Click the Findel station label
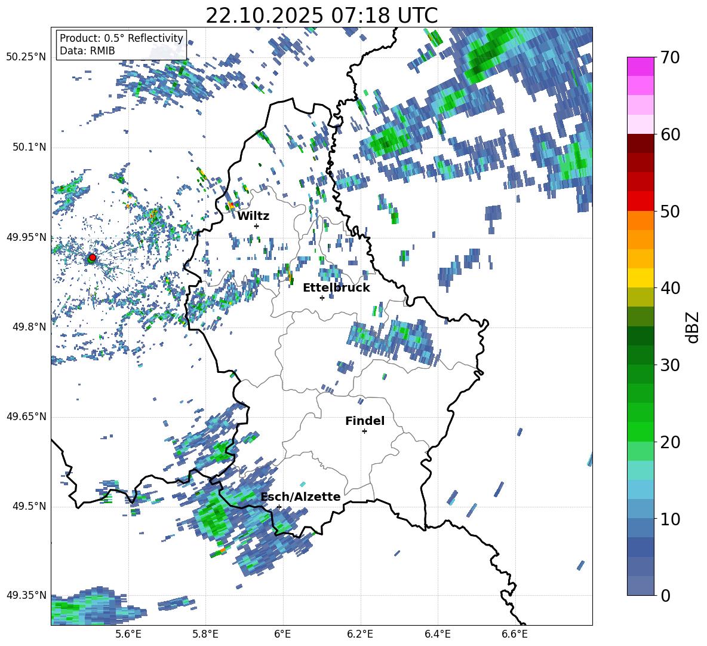The image size is (707, 646). (365, 421)
